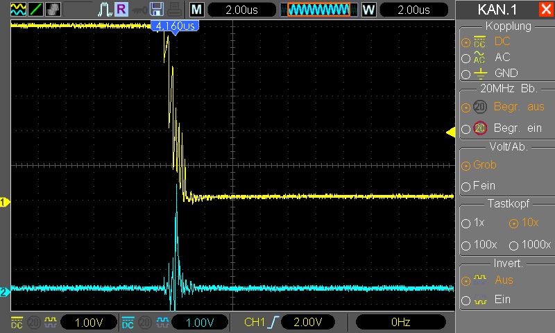Click the waveform display mode icon
The width and height of the screenshot is (555, 333).
(17, 9)
